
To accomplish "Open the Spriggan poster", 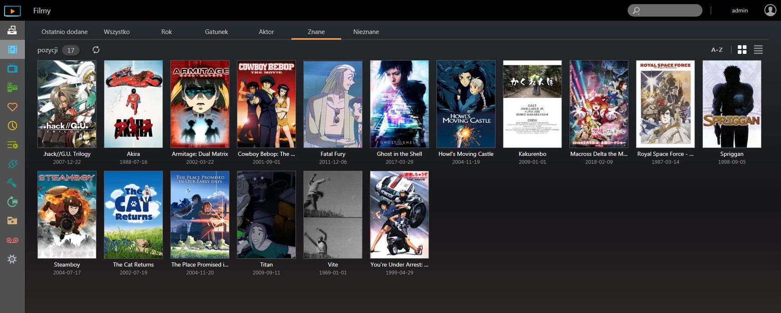I will [x=732, y=104].
